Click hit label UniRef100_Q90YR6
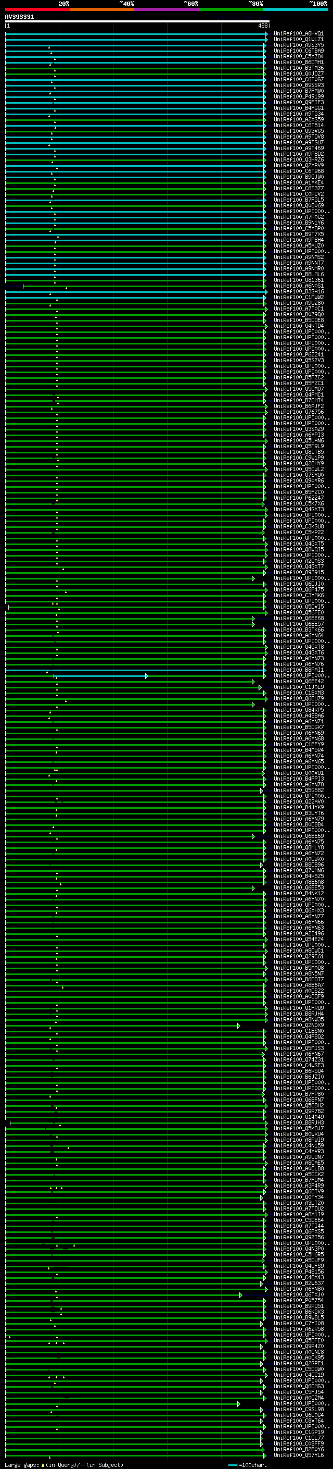This screenshot has width=333, height=1469. 299,480
